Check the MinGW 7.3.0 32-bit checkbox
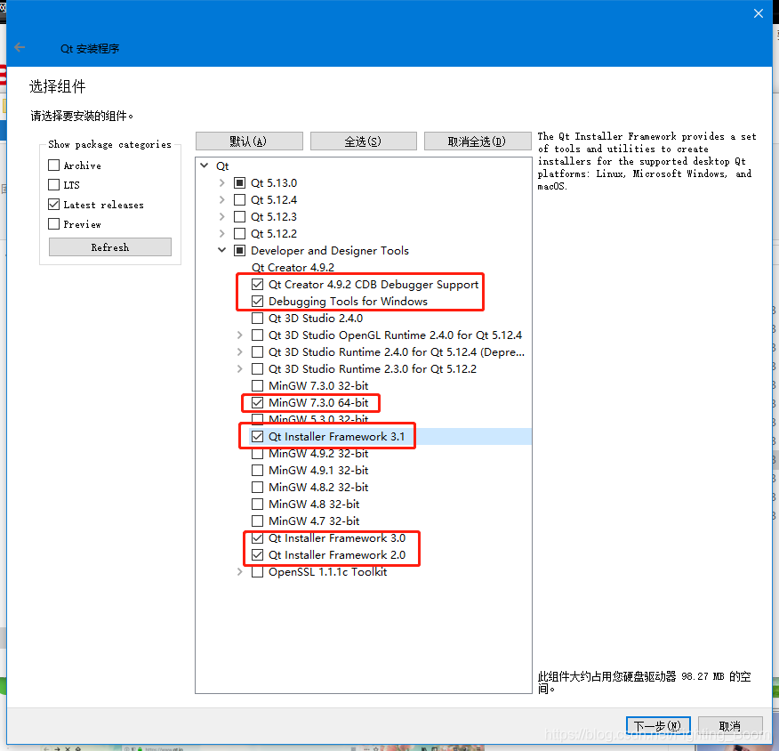This screenshot has width=779, height=751. tap(257, 385)
